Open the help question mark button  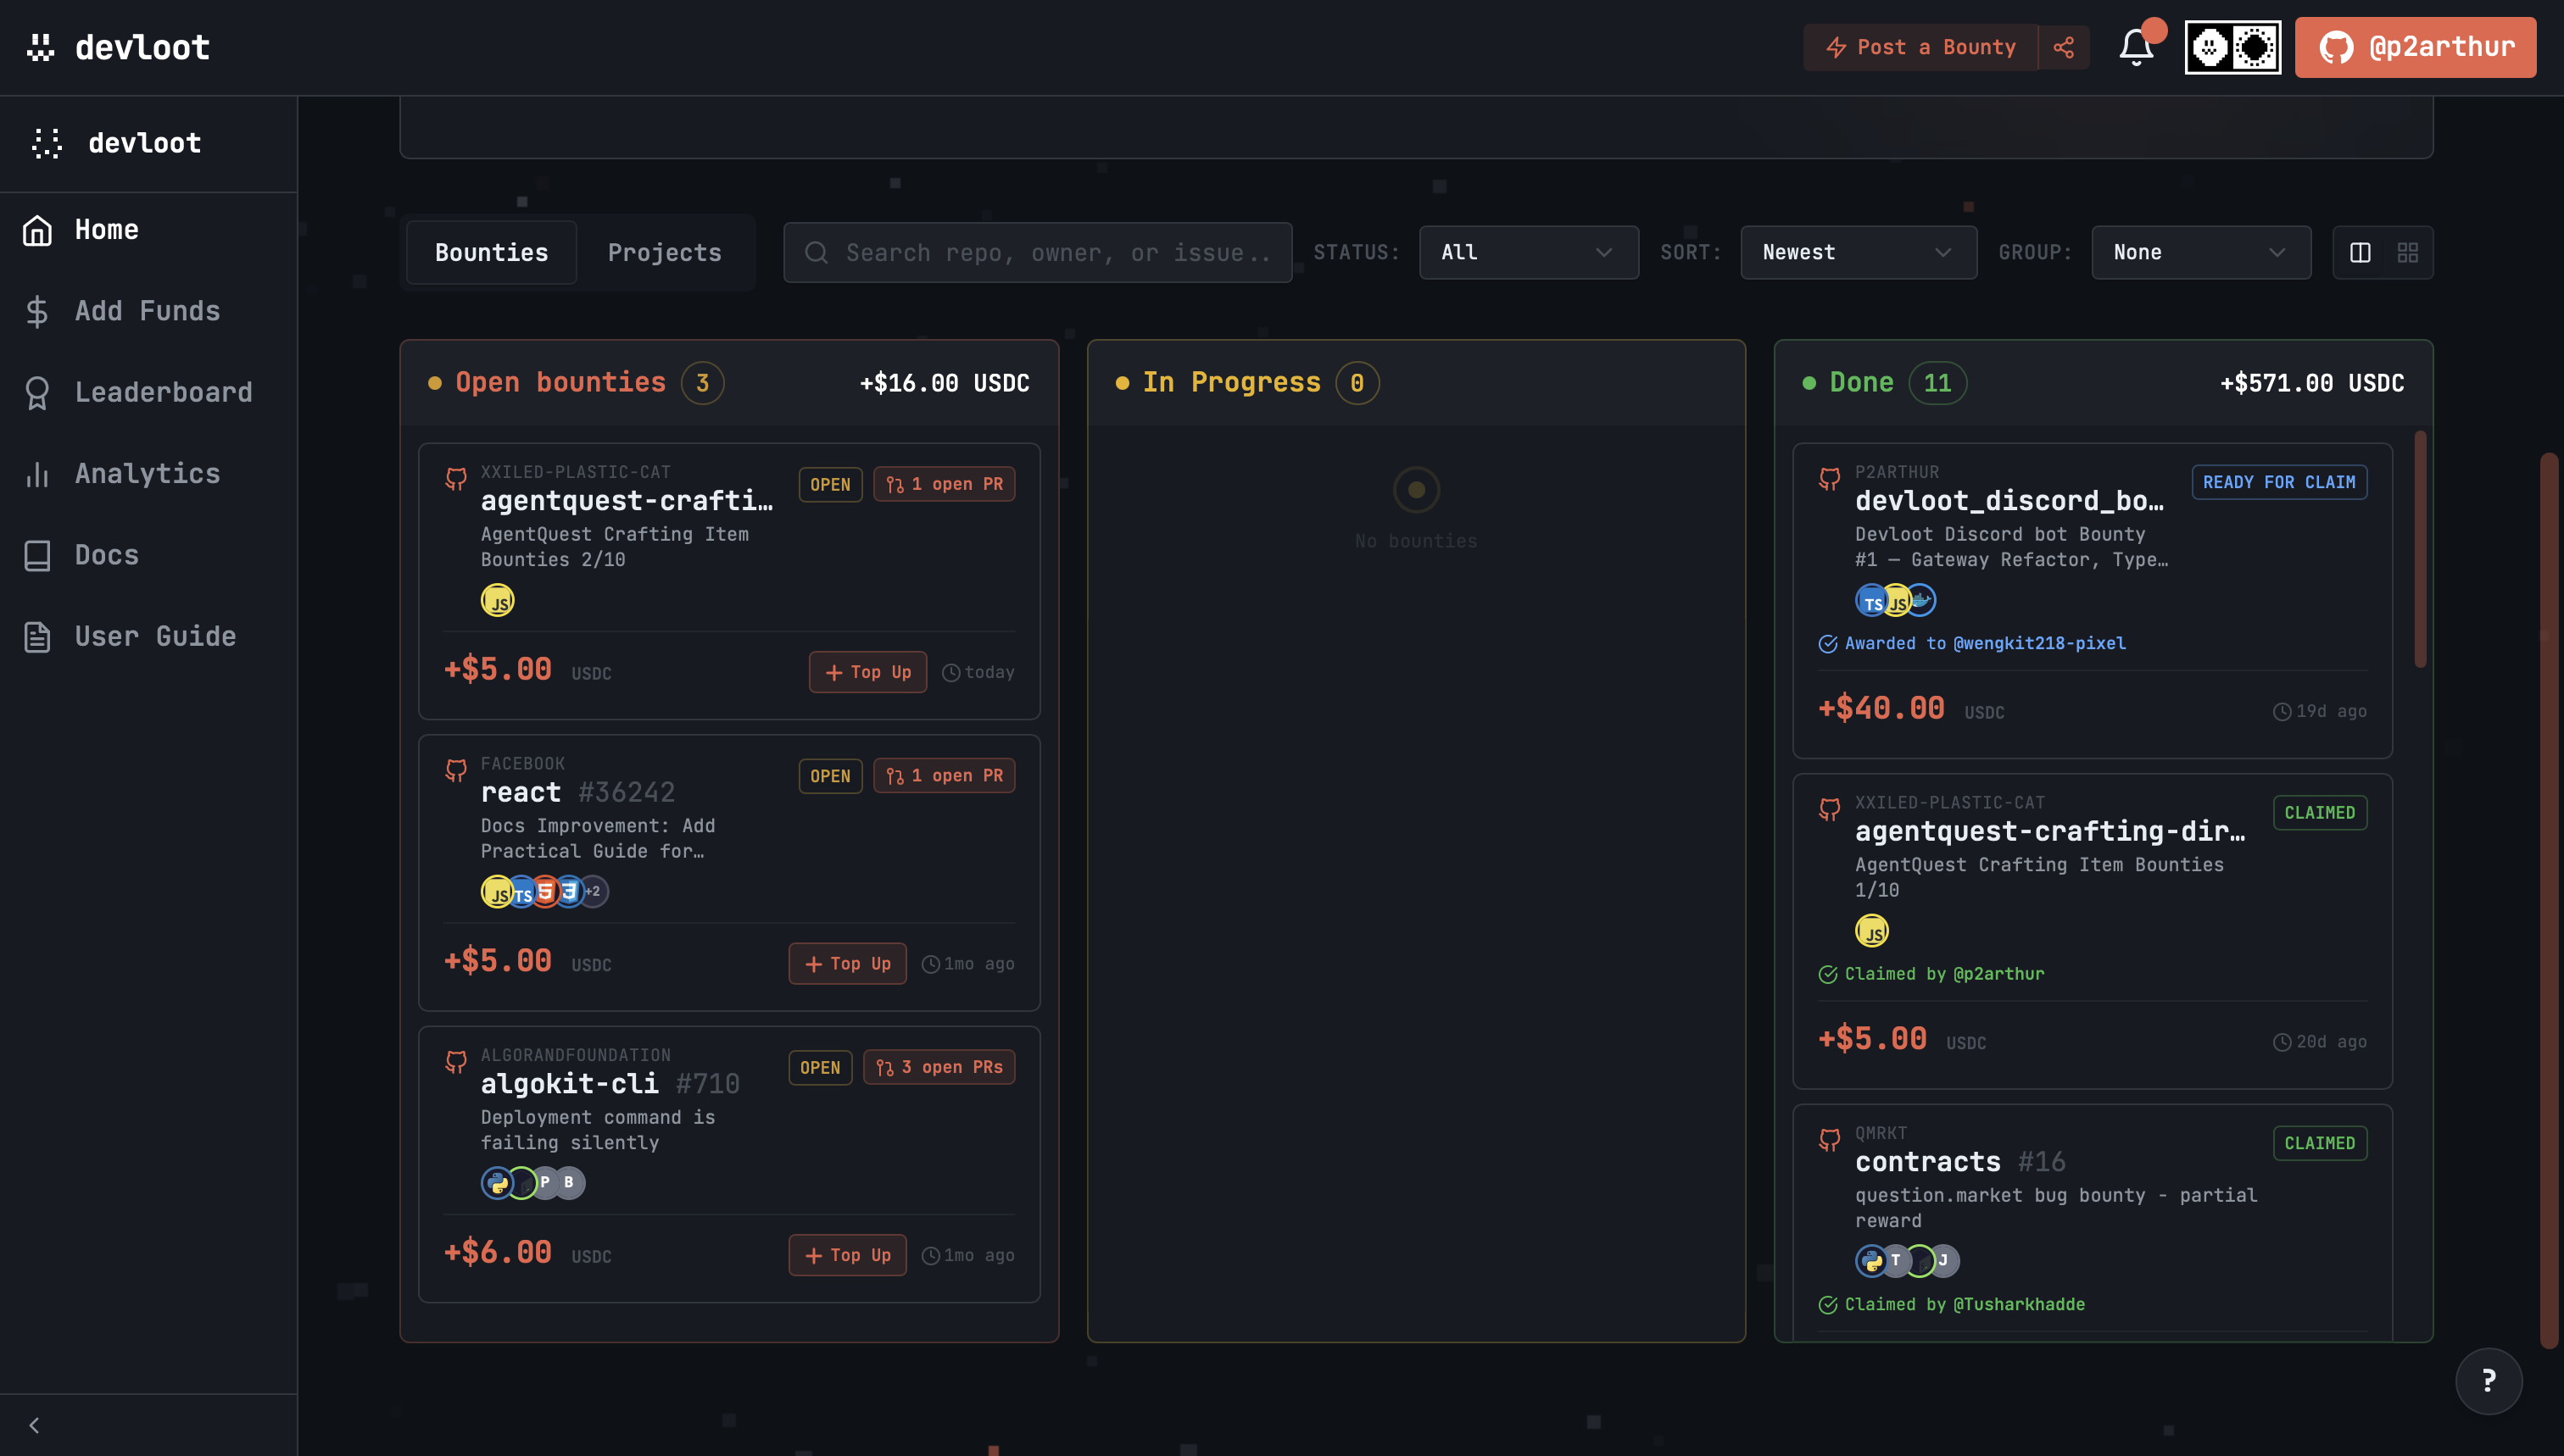coord(2488,1381)
